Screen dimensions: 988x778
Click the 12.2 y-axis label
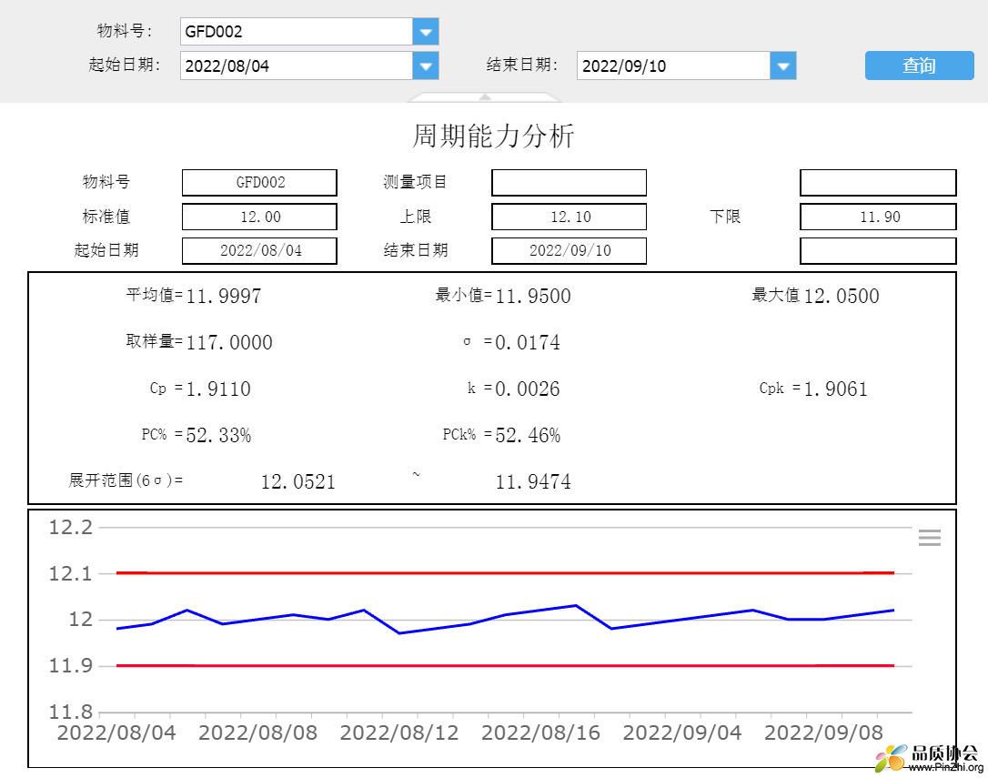pyautogui.click(x=71, y=527)
